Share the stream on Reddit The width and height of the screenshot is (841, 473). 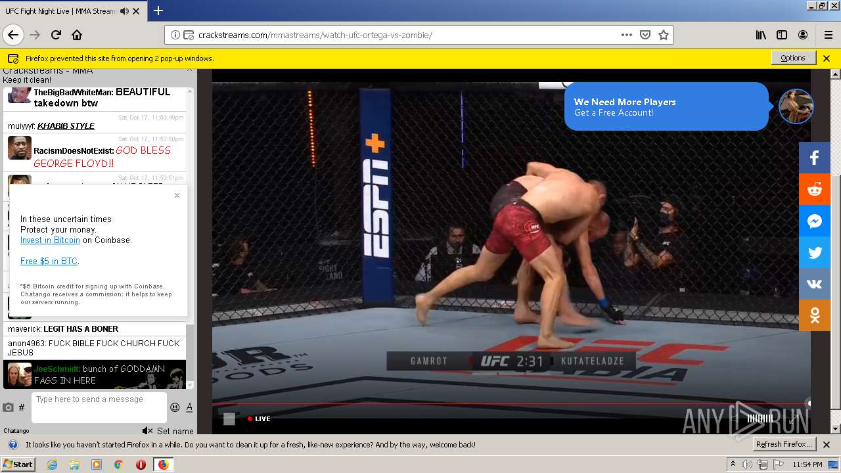pyautogui.click(x=815, y=189)
